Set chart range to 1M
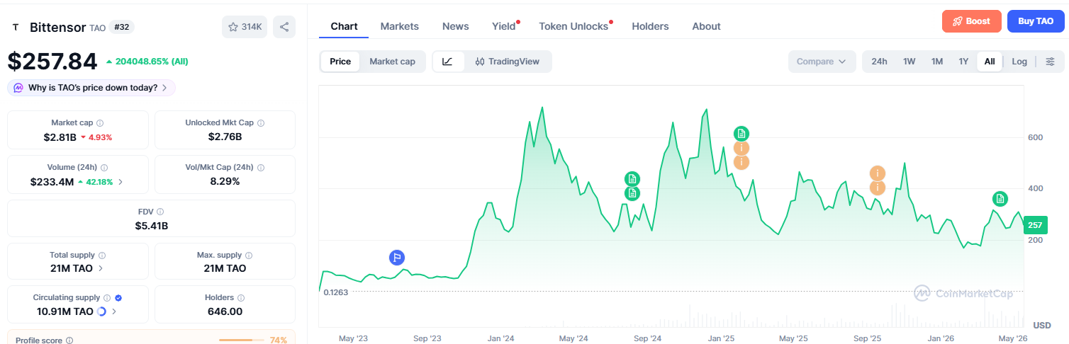The width and height of the screenshot is (1069, 344). coord(937,62)
